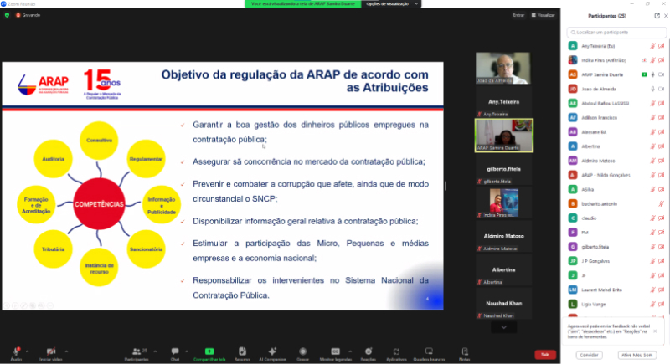Image resolution: width=670 pixels, height=364 pixels.
Task: Click the green encryption shield icon
Action: point(7,15)
